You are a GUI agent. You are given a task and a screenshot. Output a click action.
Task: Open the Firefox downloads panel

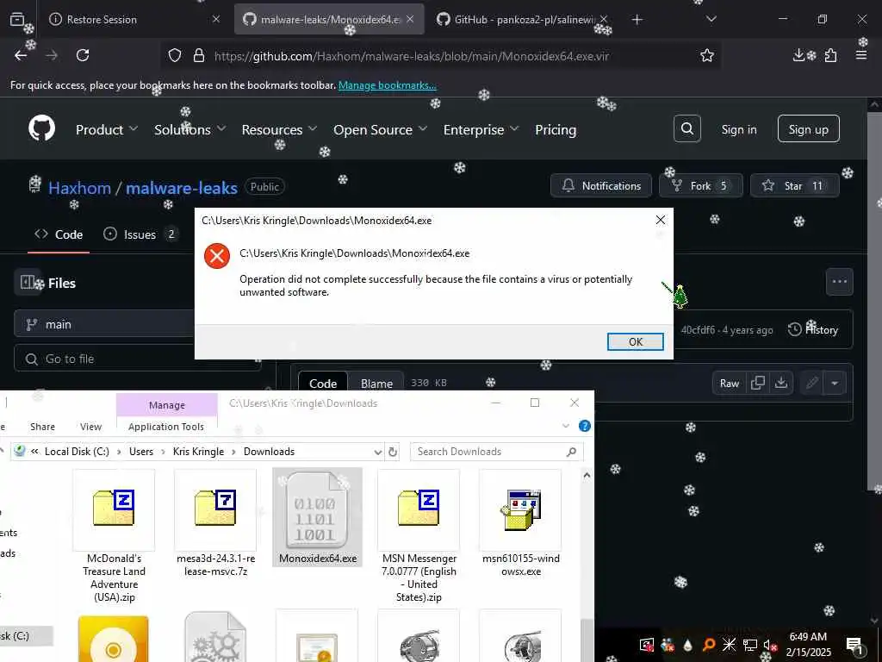click(x=798, y=55)
